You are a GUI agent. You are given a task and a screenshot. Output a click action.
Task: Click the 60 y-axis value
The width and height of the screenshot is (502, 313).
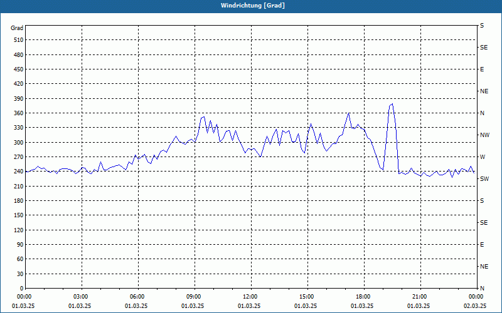pyautogui.click(x=20, y=259)
